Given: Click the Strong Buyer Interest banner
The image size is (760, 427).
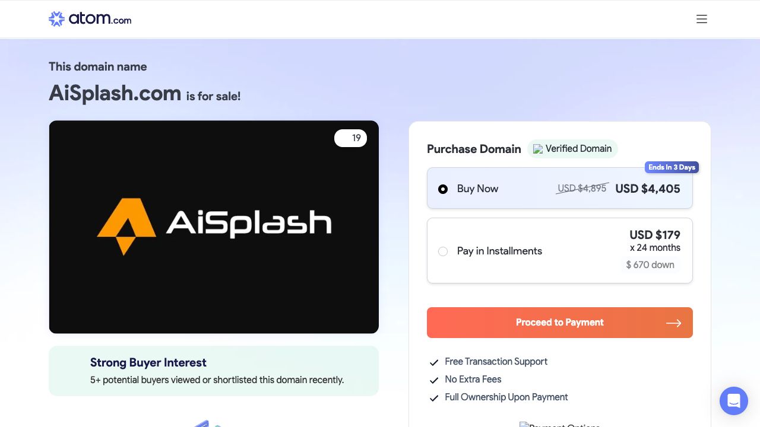Looking at the screenshot, I should 214,371.
